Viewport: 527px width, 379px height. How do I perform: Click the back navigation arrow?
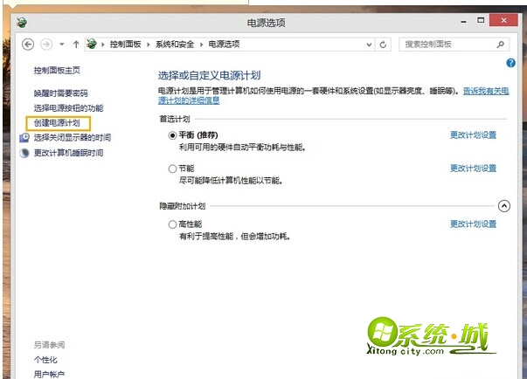(x=28, y=44)
